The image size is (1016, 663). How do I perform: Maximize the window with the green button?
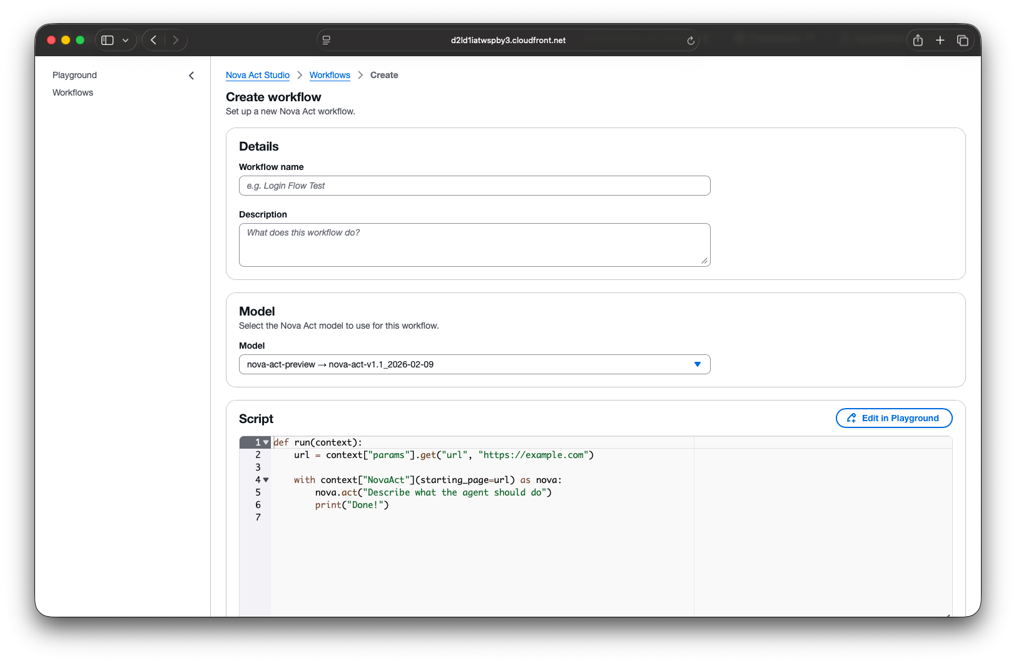(80, 40)
